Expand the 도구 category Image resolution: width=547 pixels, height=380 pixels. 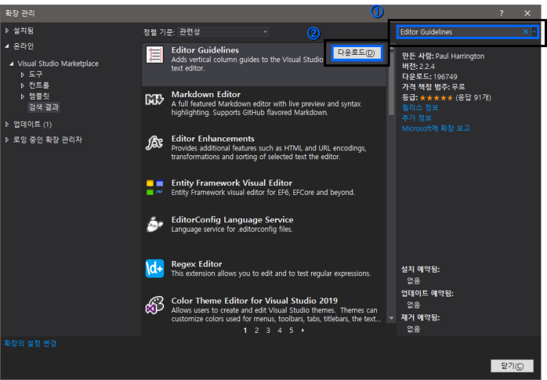pyautogui.click(x=23, y=74)
